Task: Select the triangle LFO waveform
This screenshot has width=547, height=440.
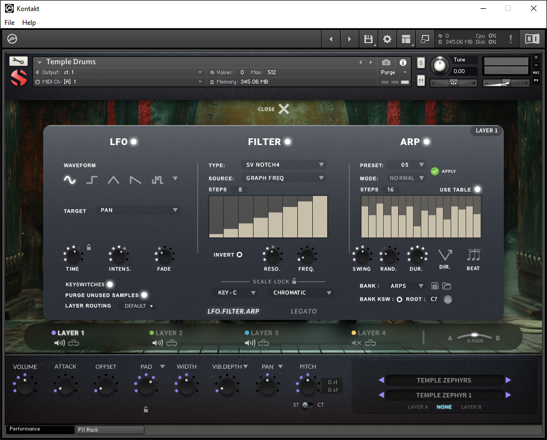Action: pos(113,179)
